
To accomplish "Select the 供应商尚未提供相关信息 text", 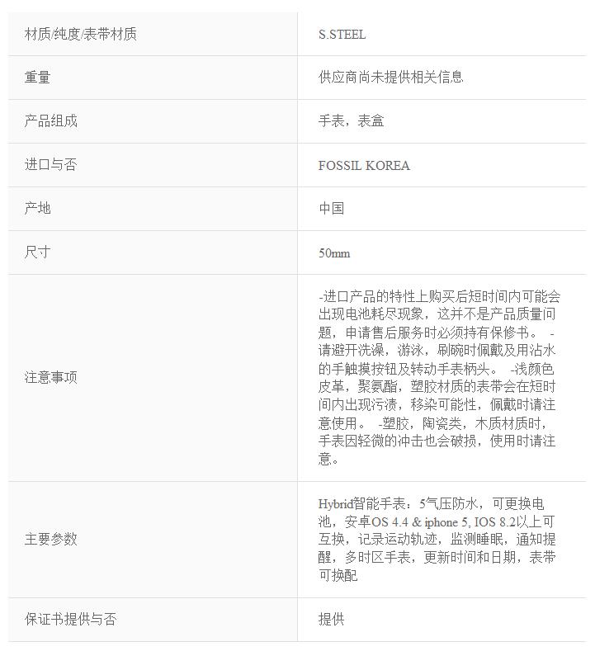I will (x=390, y=77).
